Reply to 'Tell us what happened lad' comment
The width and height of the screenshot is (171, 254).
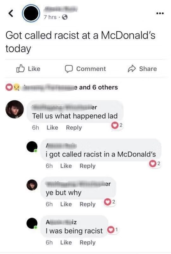pyautogui.click(x=74, y=128)
